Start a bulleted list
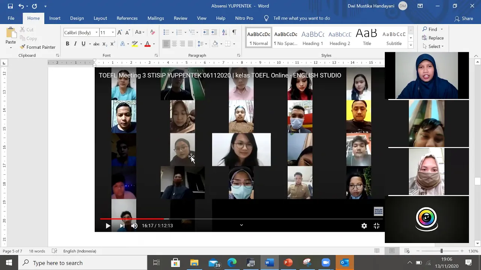 pos(166,32)
